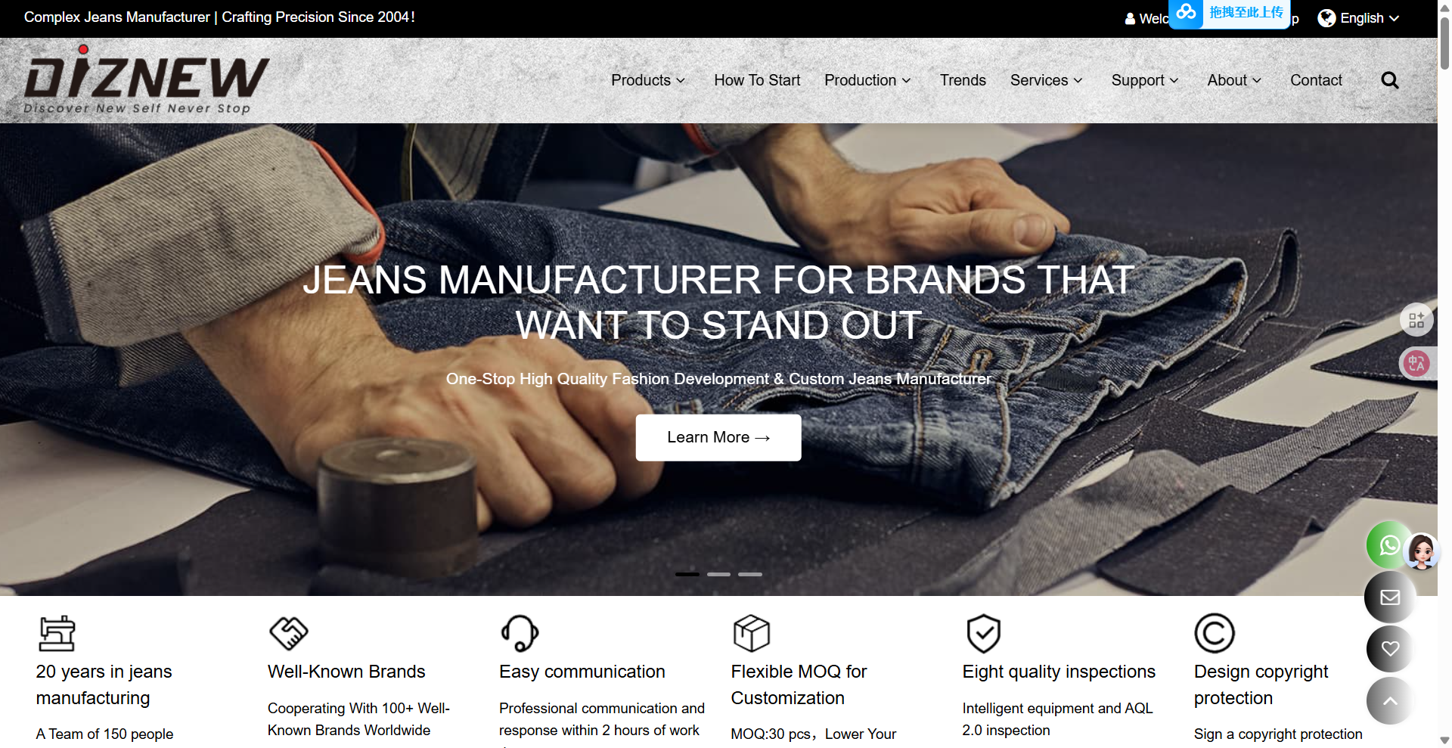Screen dimensions: 1452x748
Task: Open the email envelope floating button
Action: [1390, 597]
